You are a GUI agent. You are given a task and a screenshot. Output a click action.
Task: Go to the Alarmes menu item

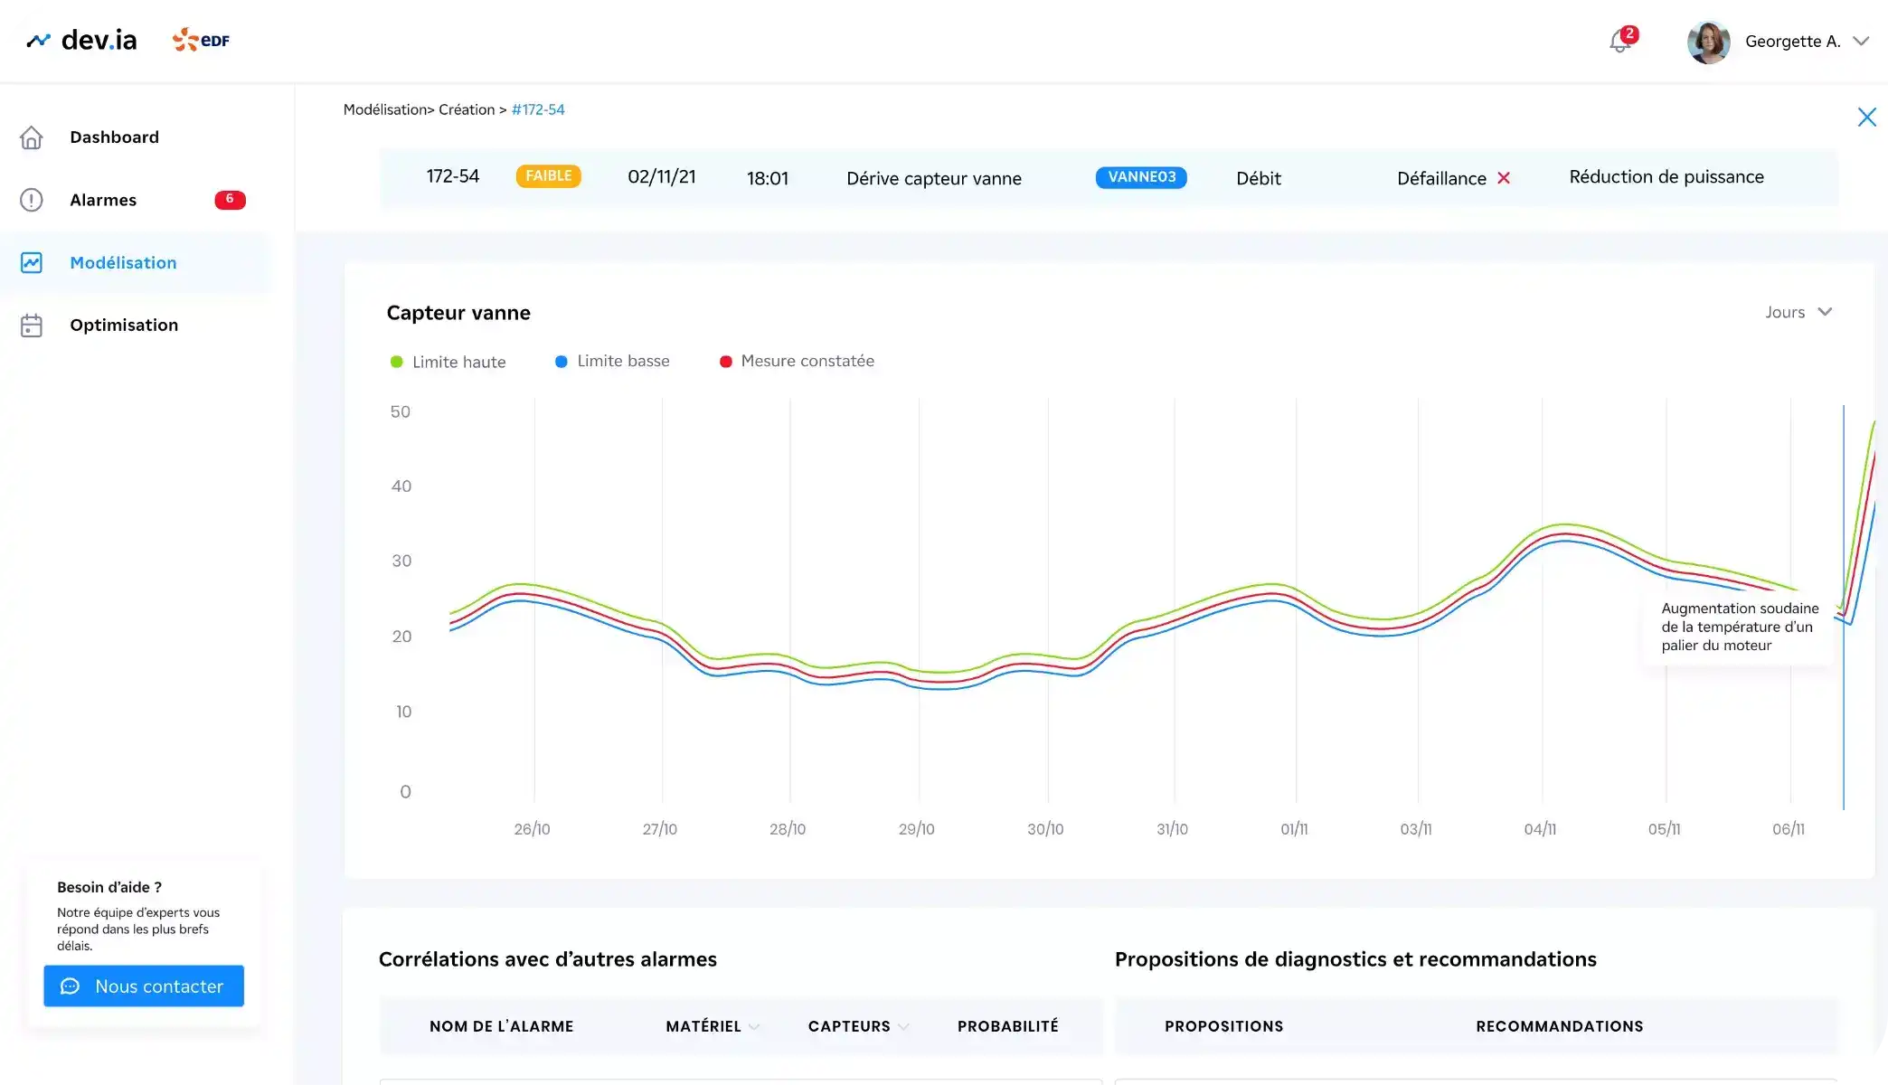[103, 200]
